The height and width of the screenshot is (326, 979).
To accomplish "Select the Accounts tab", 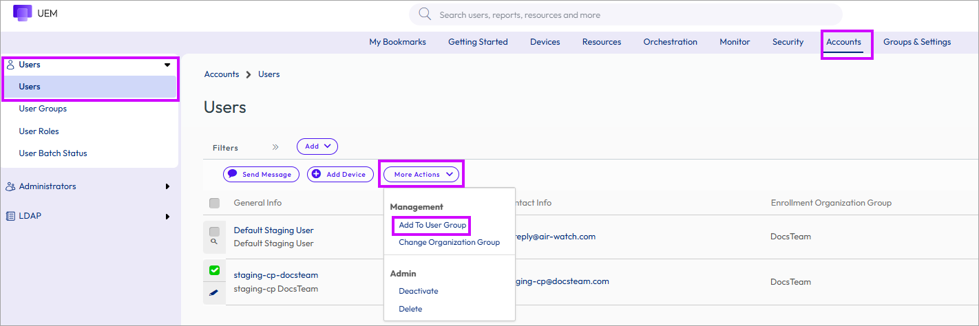I will pos(844,42).
